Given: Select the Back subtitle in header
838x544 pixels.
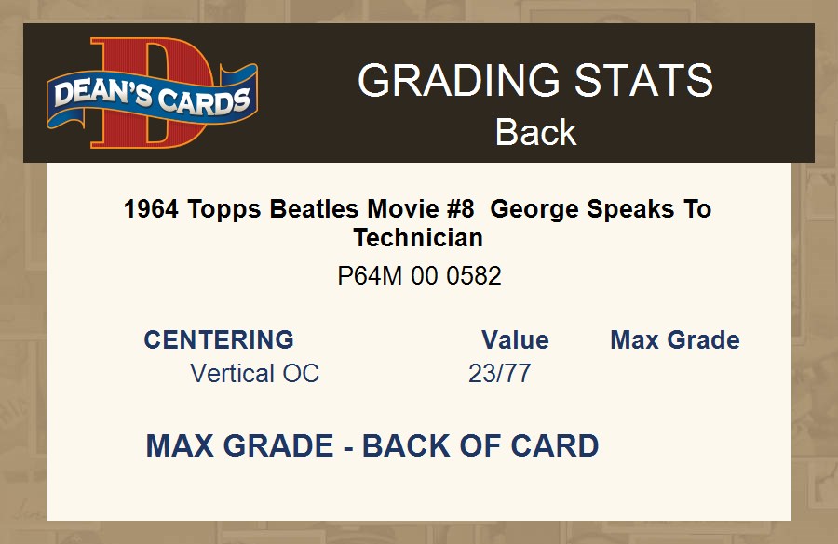Looking at the screenshot, I should [x=535, y=132].
